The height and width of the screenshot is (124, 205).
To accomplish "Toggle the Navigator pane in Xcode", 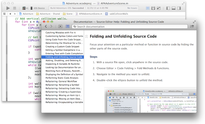I will (x=168, y=8).
